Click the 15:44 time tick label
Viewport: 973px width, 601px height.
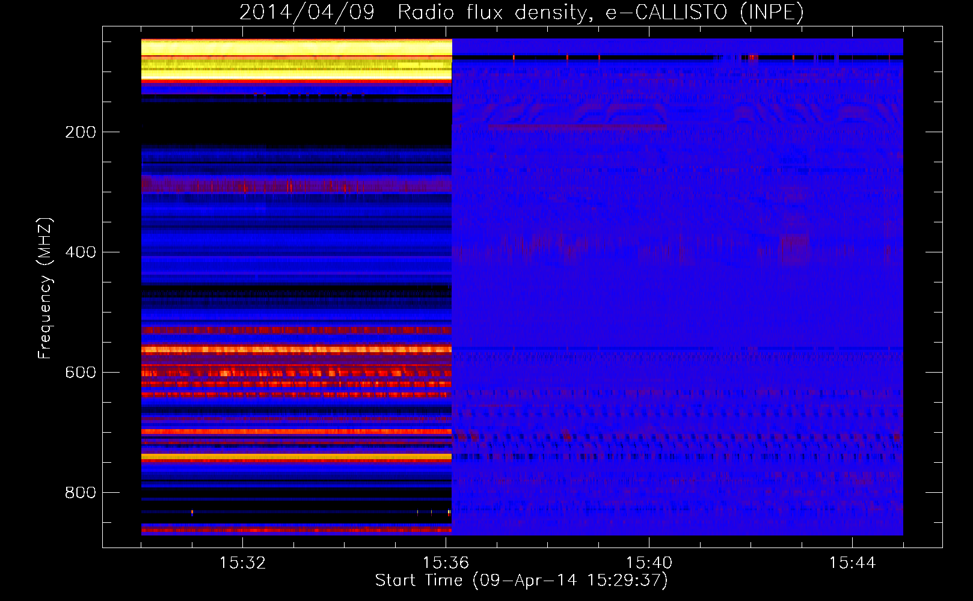(852, 563)
